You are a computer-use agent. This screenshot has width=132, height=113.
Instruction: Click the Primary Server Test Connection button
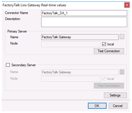point(109,51)
